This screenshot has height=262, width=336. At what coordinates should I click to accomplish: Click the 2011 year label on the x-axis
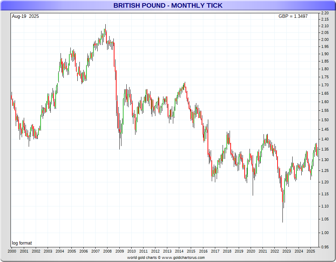coord(143,251)
